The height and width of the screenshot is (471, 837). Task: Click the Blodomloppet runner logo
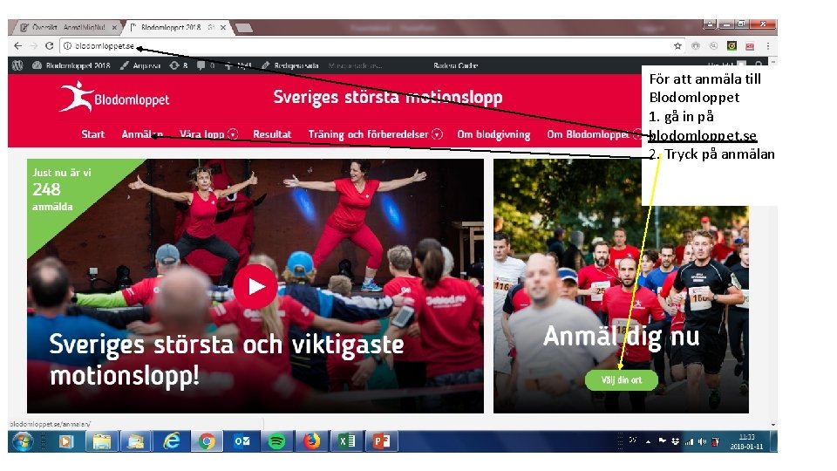coord(114,97)
